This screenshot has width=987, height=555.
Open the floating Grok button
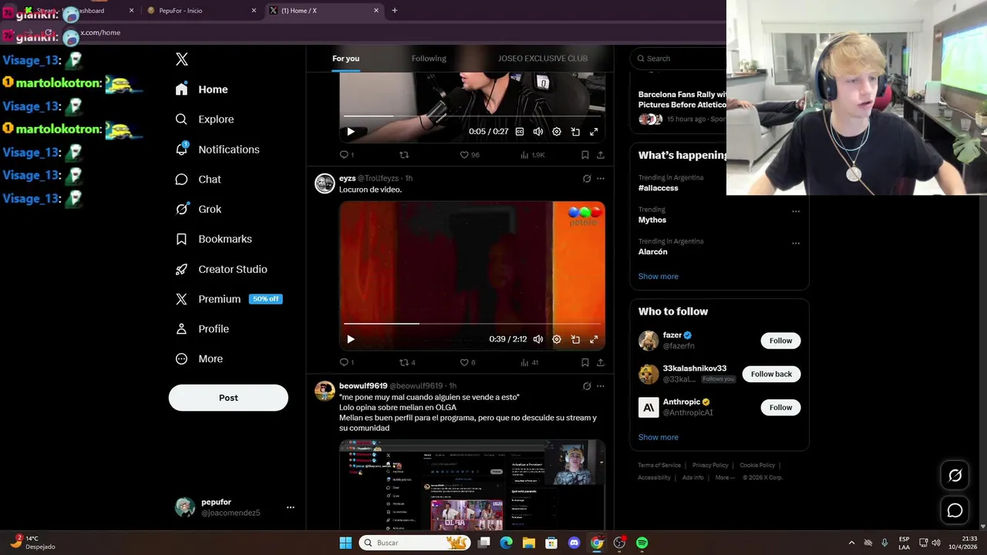pos(955,476)
